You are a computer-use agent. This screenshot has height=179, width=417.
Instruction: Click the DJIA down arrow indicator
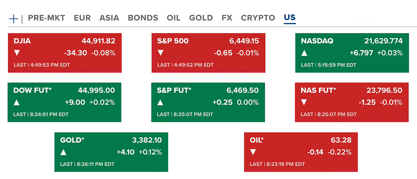16,53
